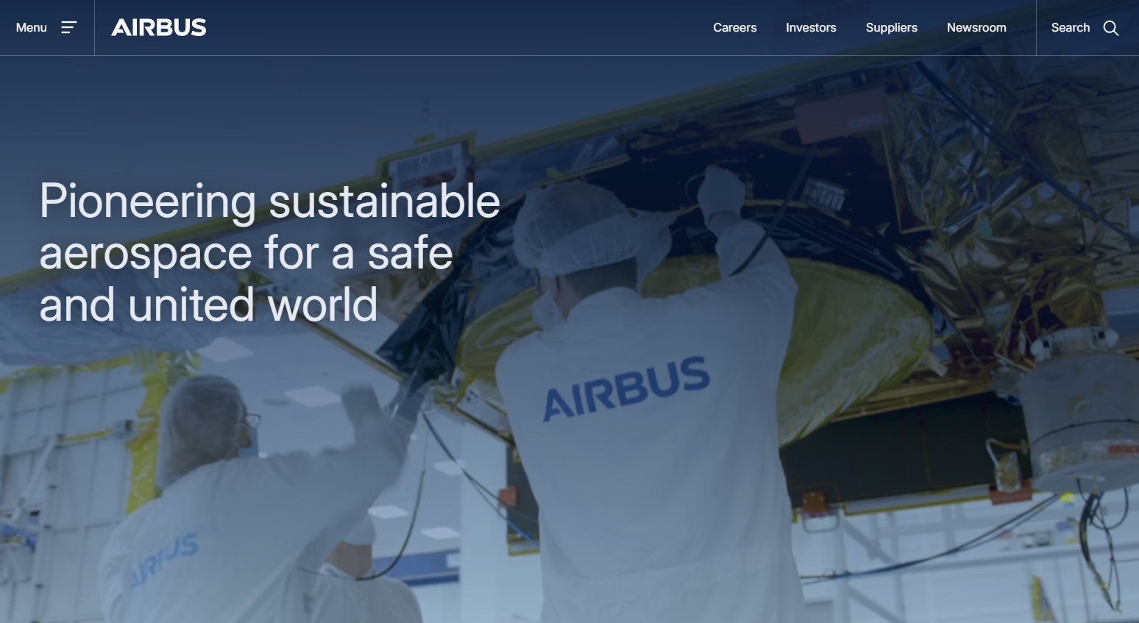Click the Menu text label

32,27
